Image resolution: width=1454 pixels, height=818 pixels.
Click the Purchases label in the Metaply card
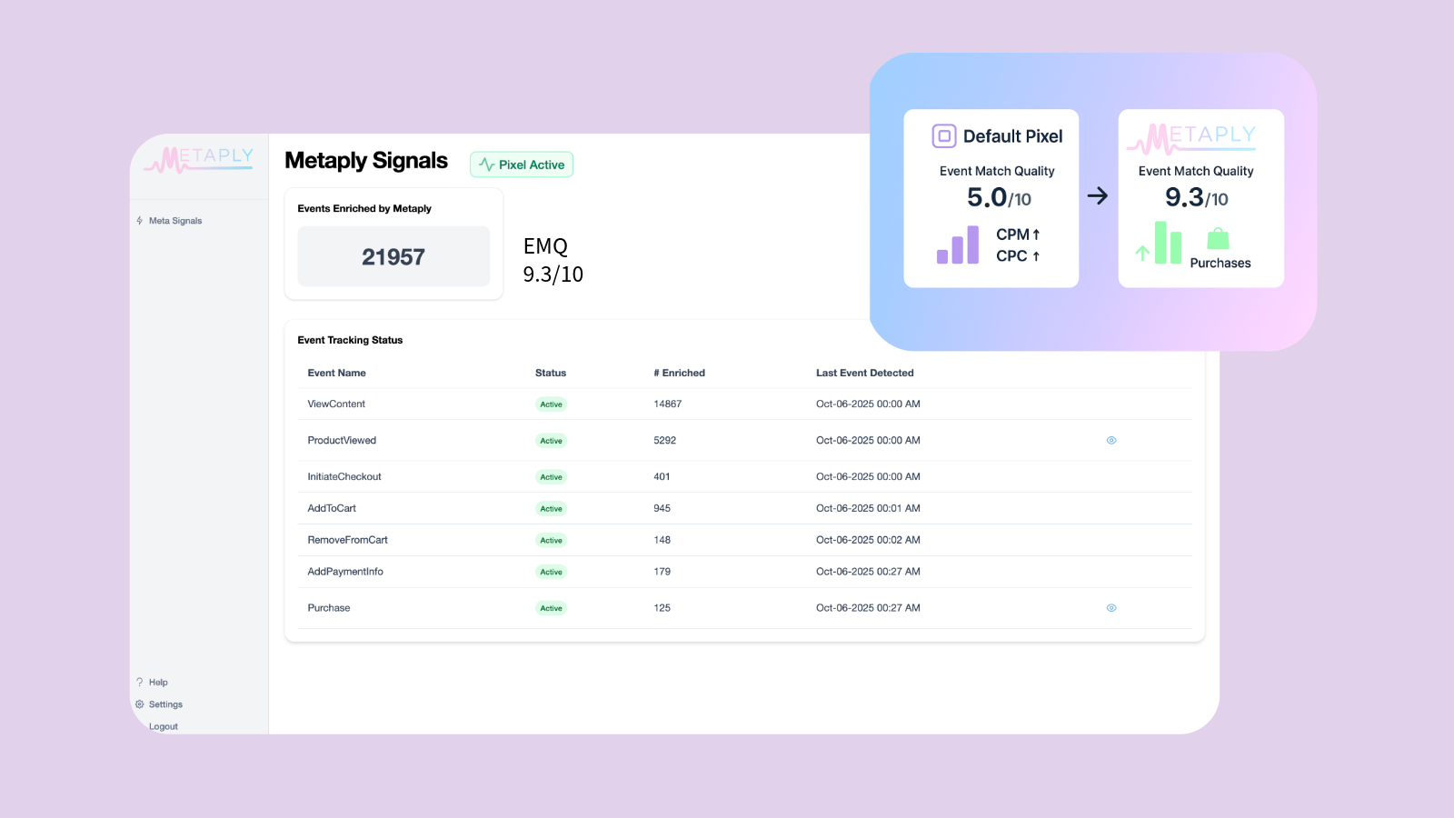coord(1220,264)
